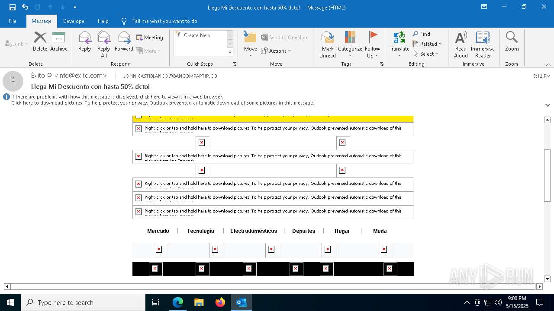Open Immersive Reader

[483, 44]
